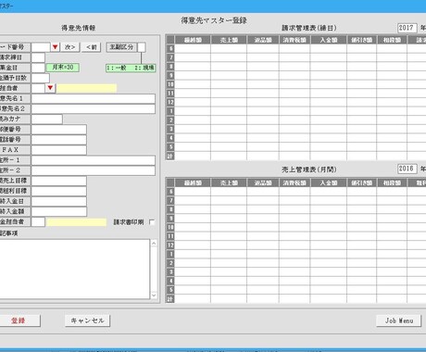The image size is (426, 352).
Task: Select row 11 header in 売上管理表
Action: point(170,236)
